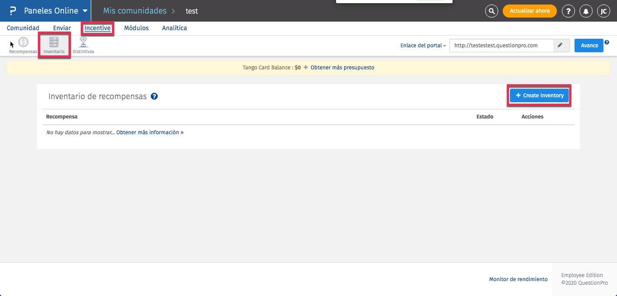The height and width of the screenshot is (296, 617).
Task: Open the Paneles Online product dropdown
Action: coord(56,11)
